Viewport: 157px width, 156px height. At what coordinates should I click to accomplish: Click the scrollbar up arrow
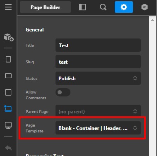coord(152,20)
